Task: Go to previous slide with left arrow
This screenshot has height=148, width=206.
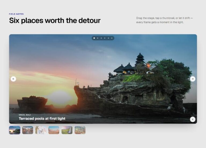Action: pos(13,79)
